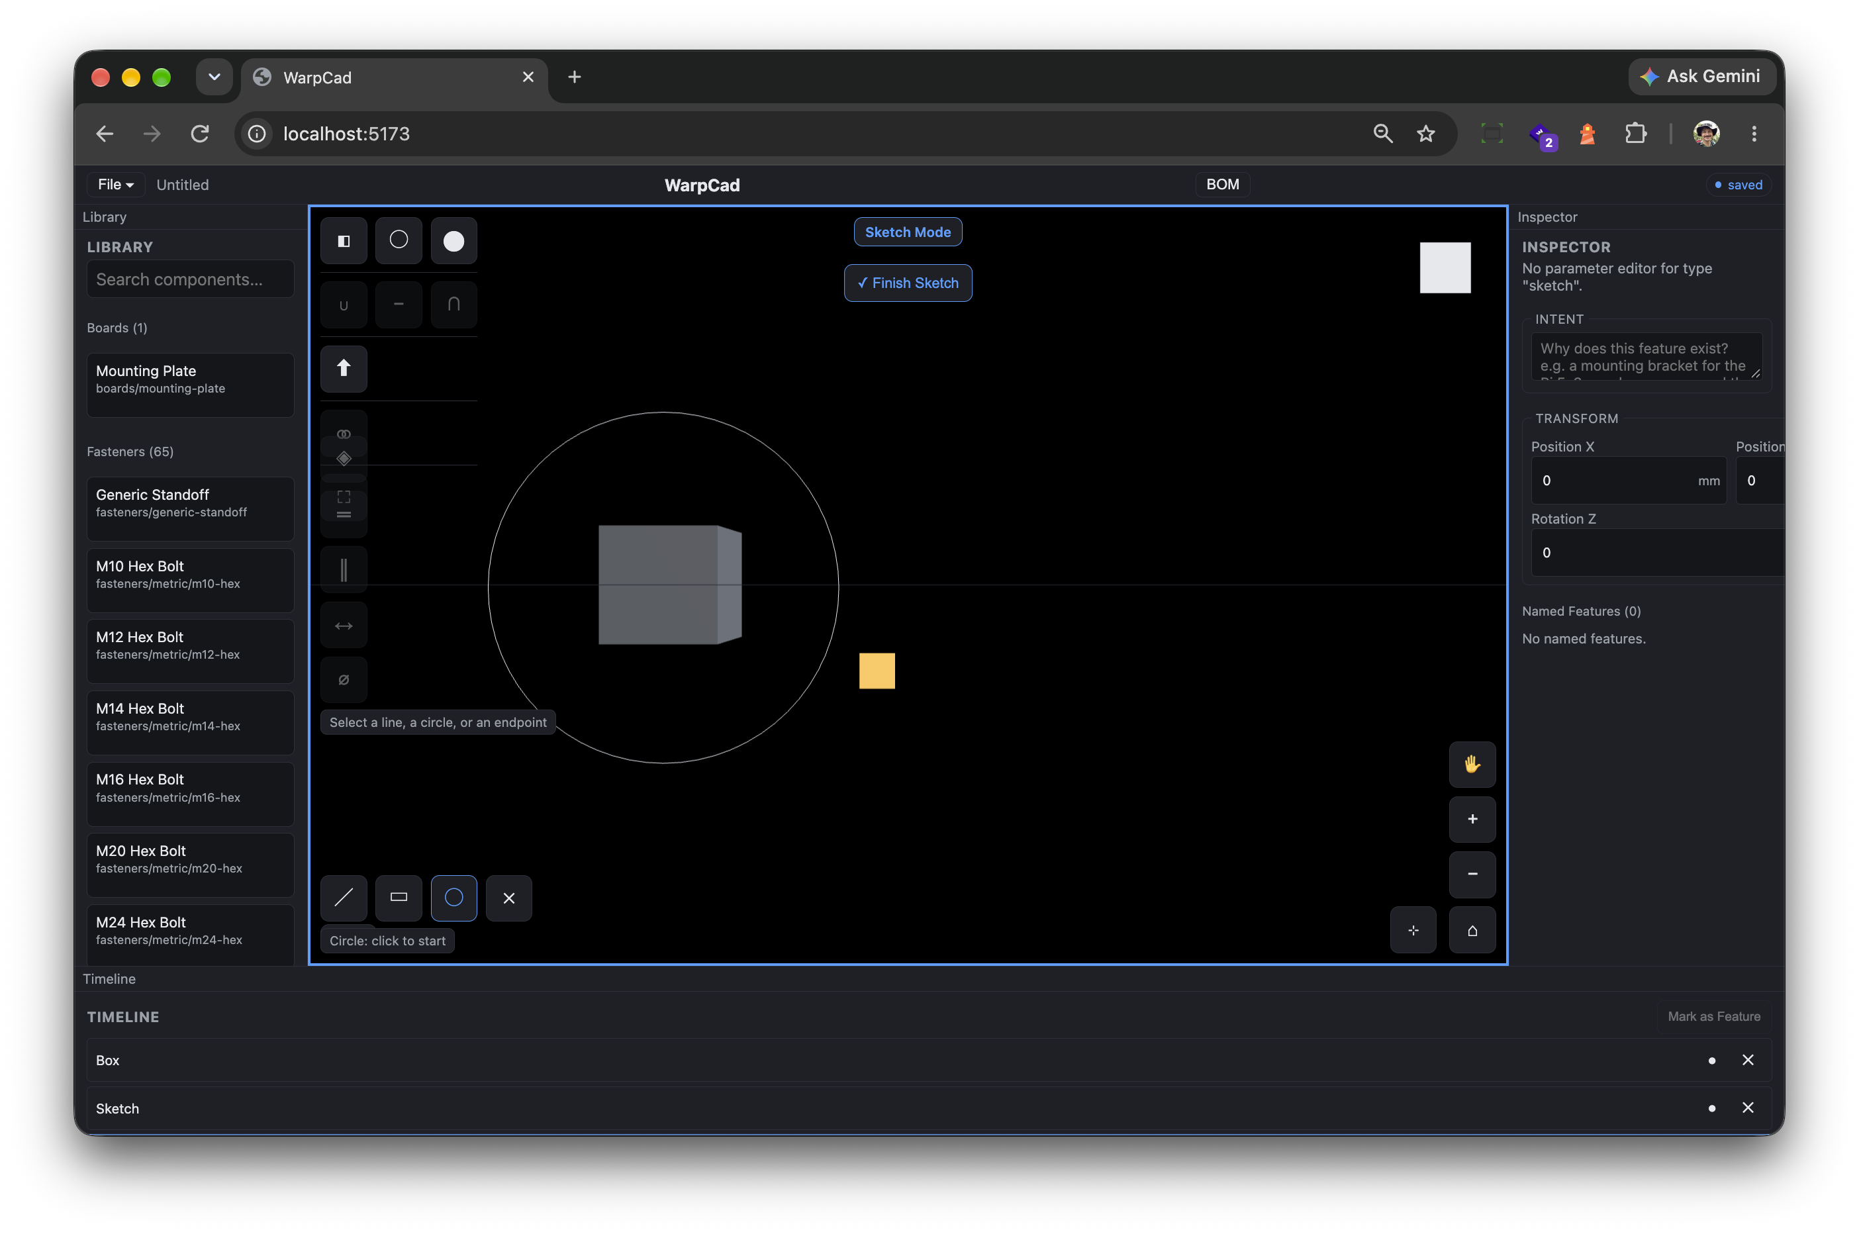Zoom in the viewport with plus
Viewport: 1859px width, 1234px height.
(1472, 820)
